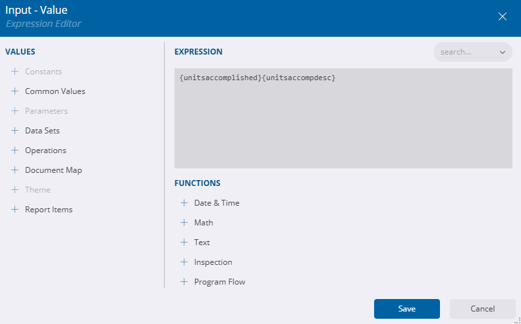The image size is (521, 324).
Task: Click the plus icon beside Inspection
Action: click(184, 262)
